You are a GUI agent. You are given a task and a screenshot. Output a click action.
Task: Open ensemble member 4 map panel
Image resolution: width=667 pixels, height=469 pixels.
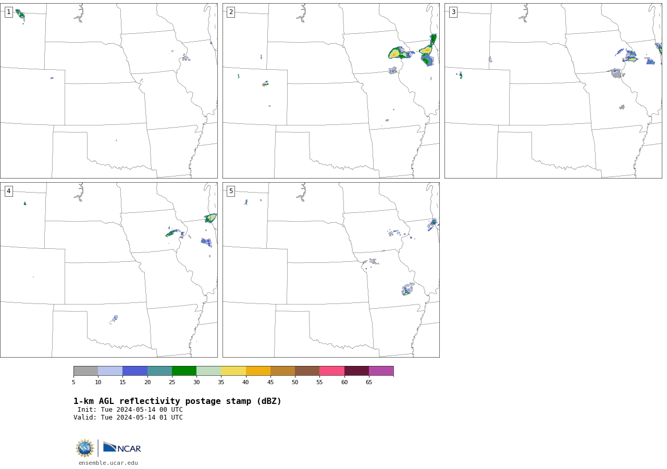pos(109,270)
